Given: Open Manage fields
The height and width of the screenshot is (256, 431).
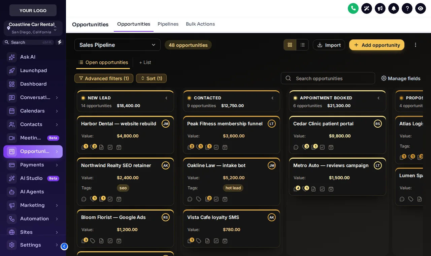Looking at the screenshot, I should 401,78.
